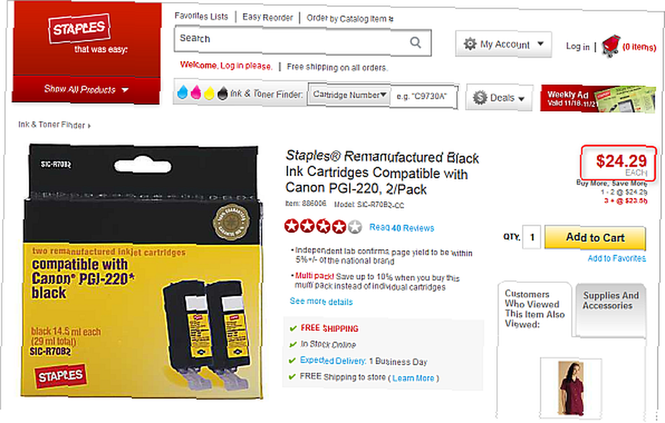Click the black ink drop icon
This screenshot has width=665, height=423.
pyautogui.click(x=223, y=93)
